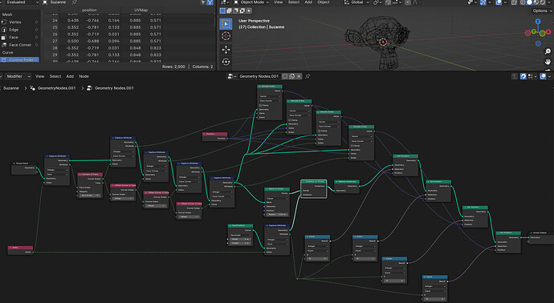Open the pivot point dropdown in viewport header

pos(377,2)
